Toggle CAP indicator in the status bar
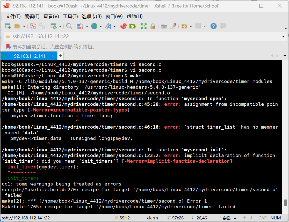Image resolution: width=289 pixels, height=222 pixels. pos(262,218)
